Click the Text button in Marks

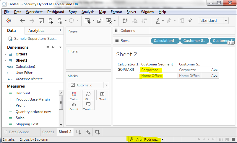[x=103, y=95]
